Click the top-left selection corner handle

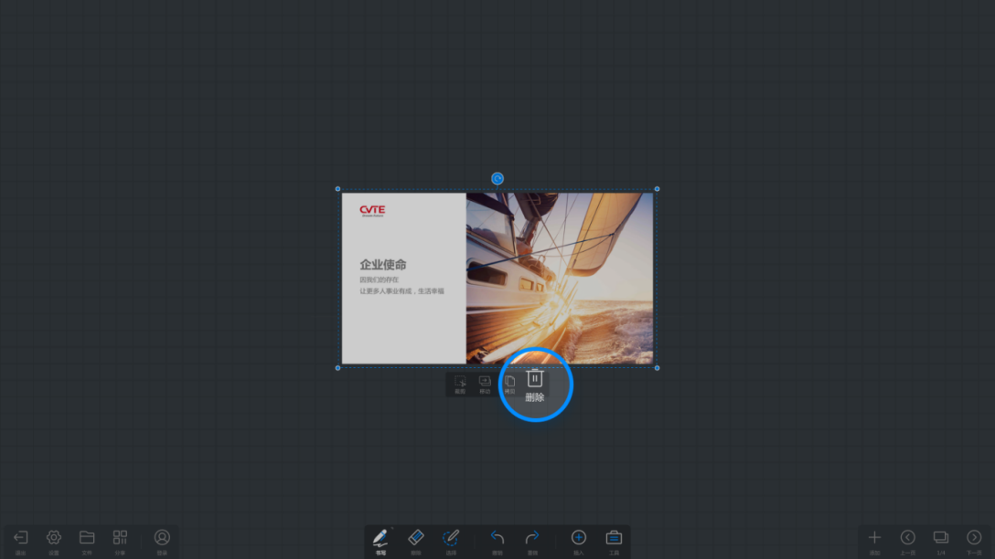click(x=337, y=189)
